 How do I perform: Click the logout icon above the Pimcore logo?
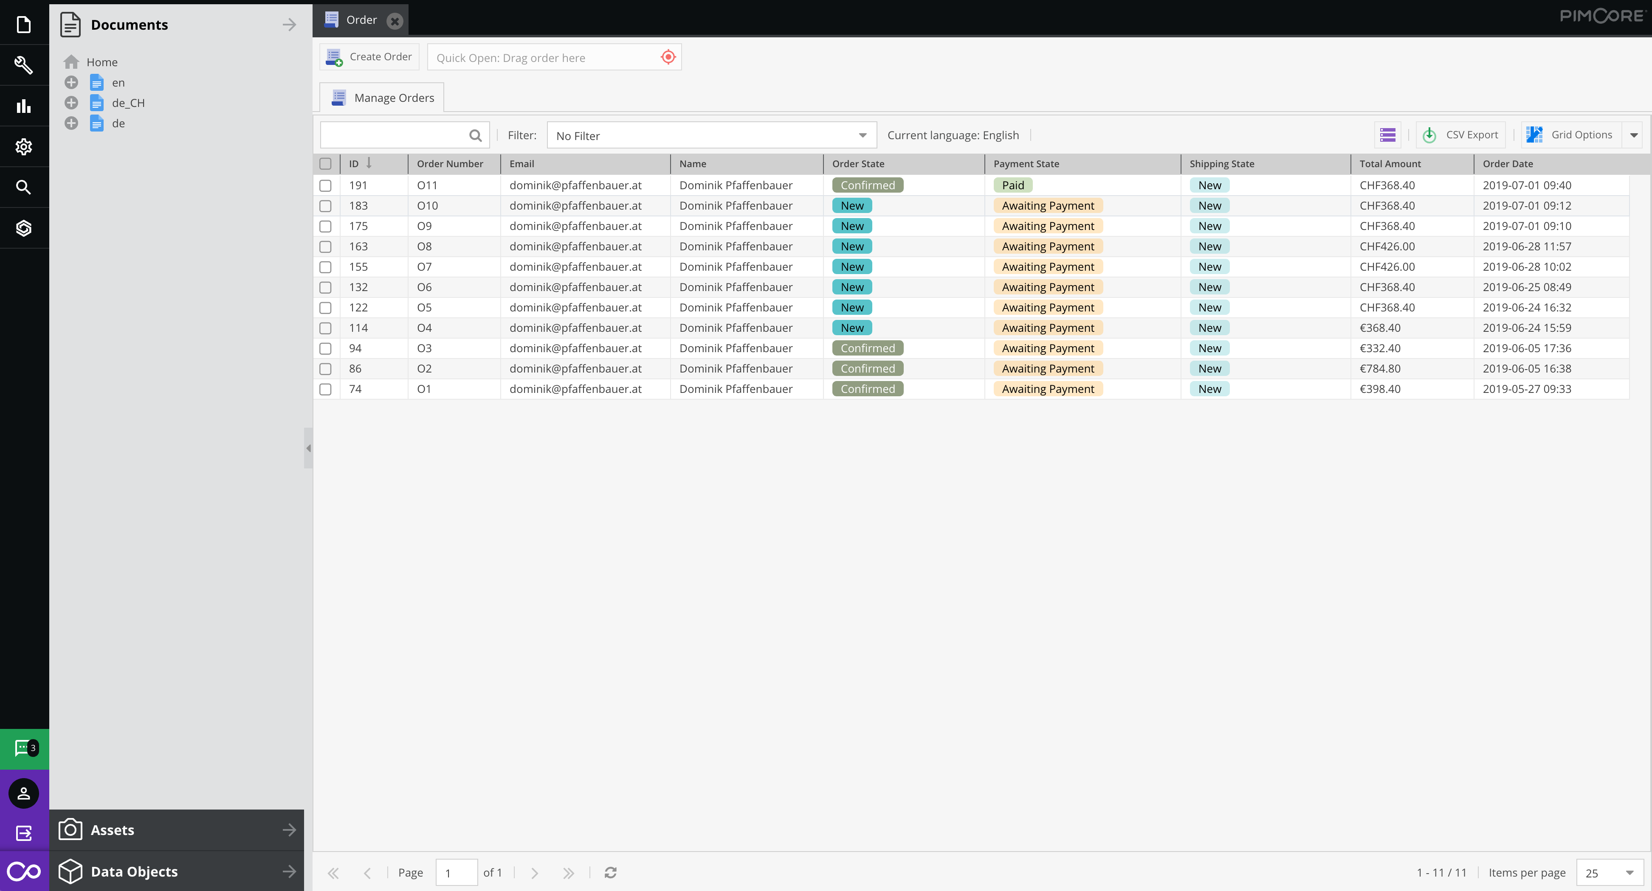coord(24,833)
